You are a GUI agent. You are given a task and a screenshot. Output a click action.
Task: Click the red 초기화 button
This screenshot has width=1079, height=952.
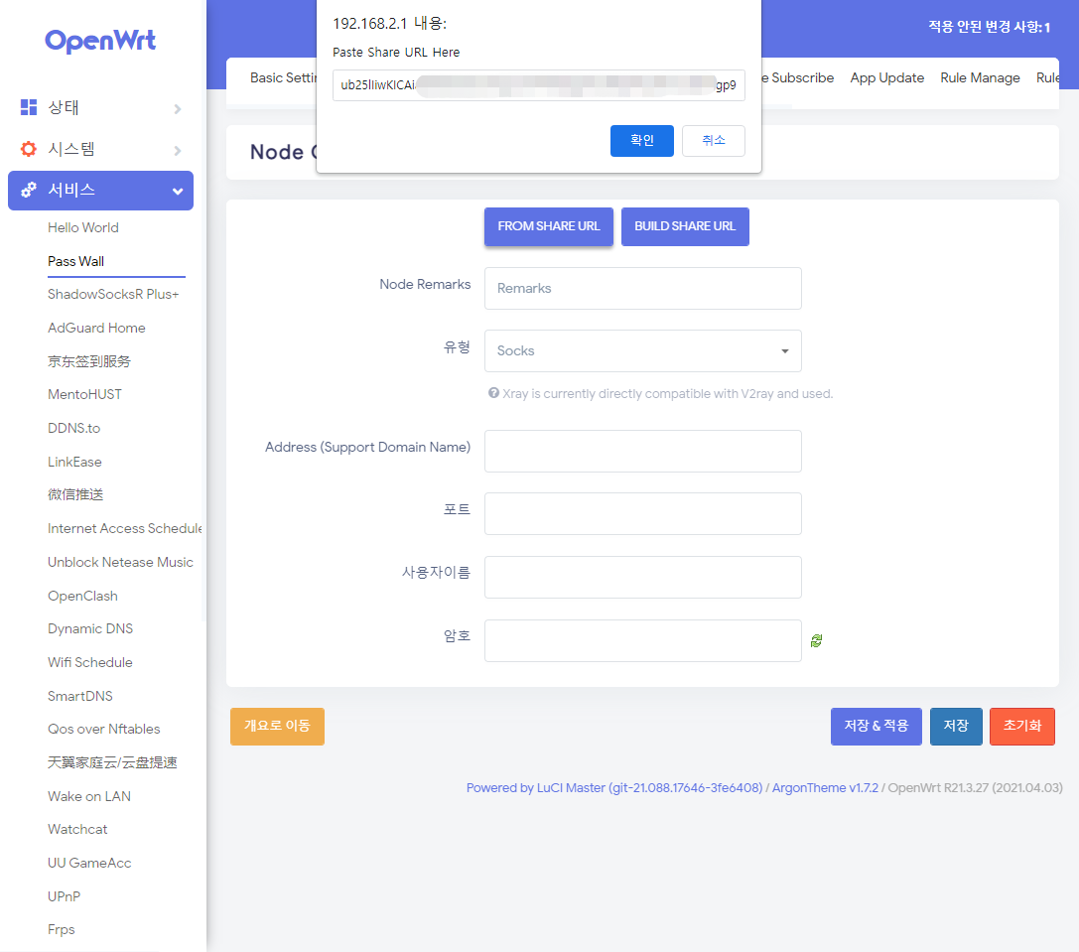[1021, 727]
